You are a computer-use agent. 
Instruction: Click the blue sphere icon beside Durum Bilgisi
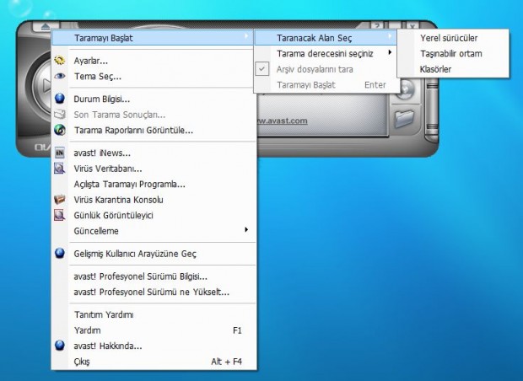(x=59, y=99)
